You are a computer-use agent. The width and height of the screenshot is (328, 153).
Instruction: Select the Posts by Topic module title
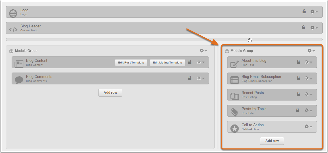coord(254,109)
